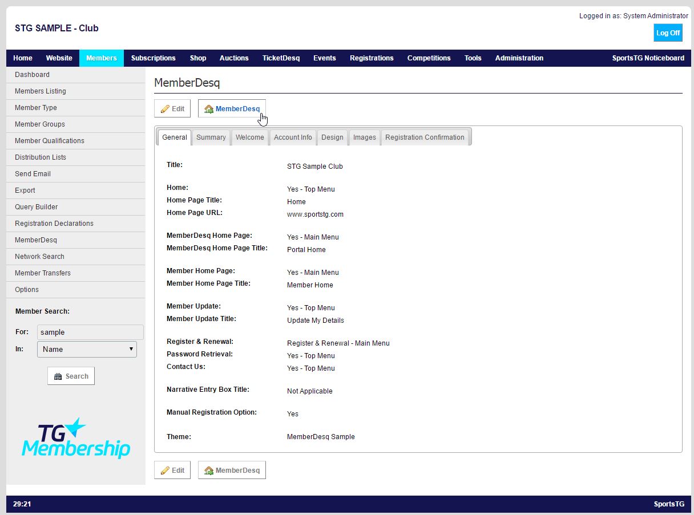Expand the 'In' Name dropdown
694x515 pixels.
pyautogui.click(x=87, y=349)
